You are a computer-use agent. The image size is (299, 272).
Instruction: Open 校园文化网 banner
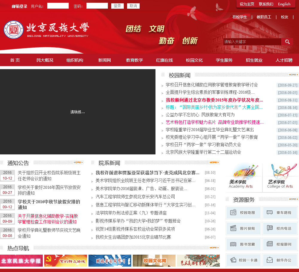(x=154, y=261)
